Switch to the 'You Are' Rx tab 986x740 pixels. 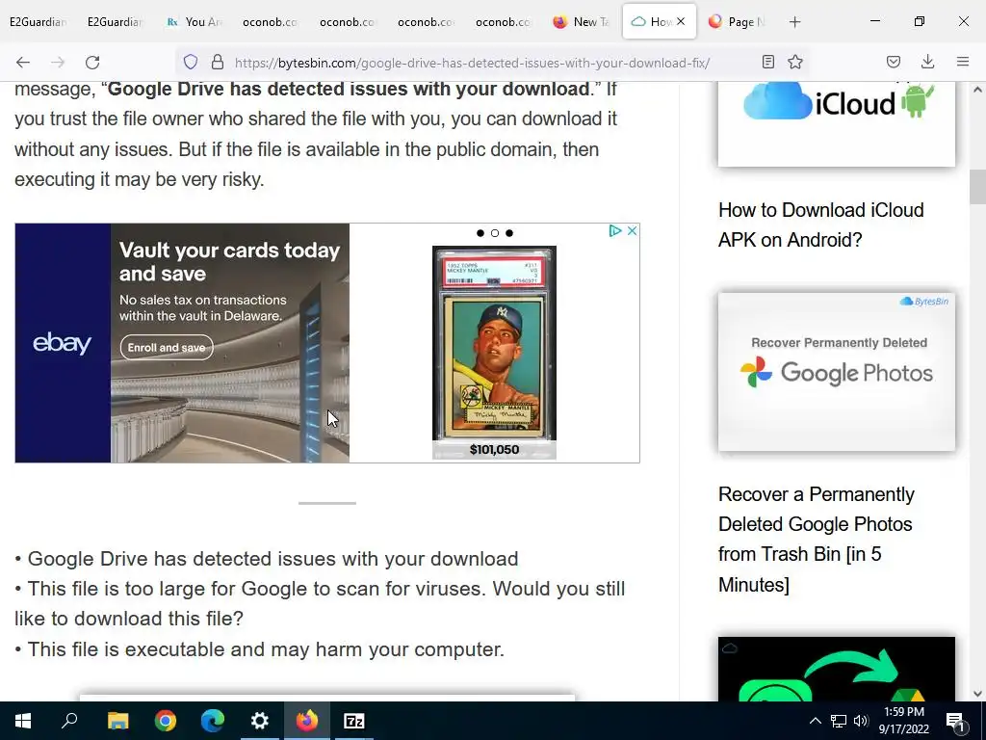(x=195, y=22)
